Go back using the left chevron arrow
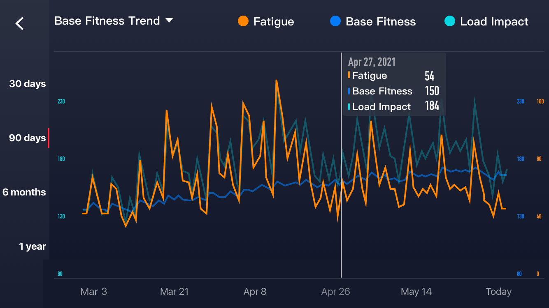The image size is (549, 308). [x=20, y=23]
